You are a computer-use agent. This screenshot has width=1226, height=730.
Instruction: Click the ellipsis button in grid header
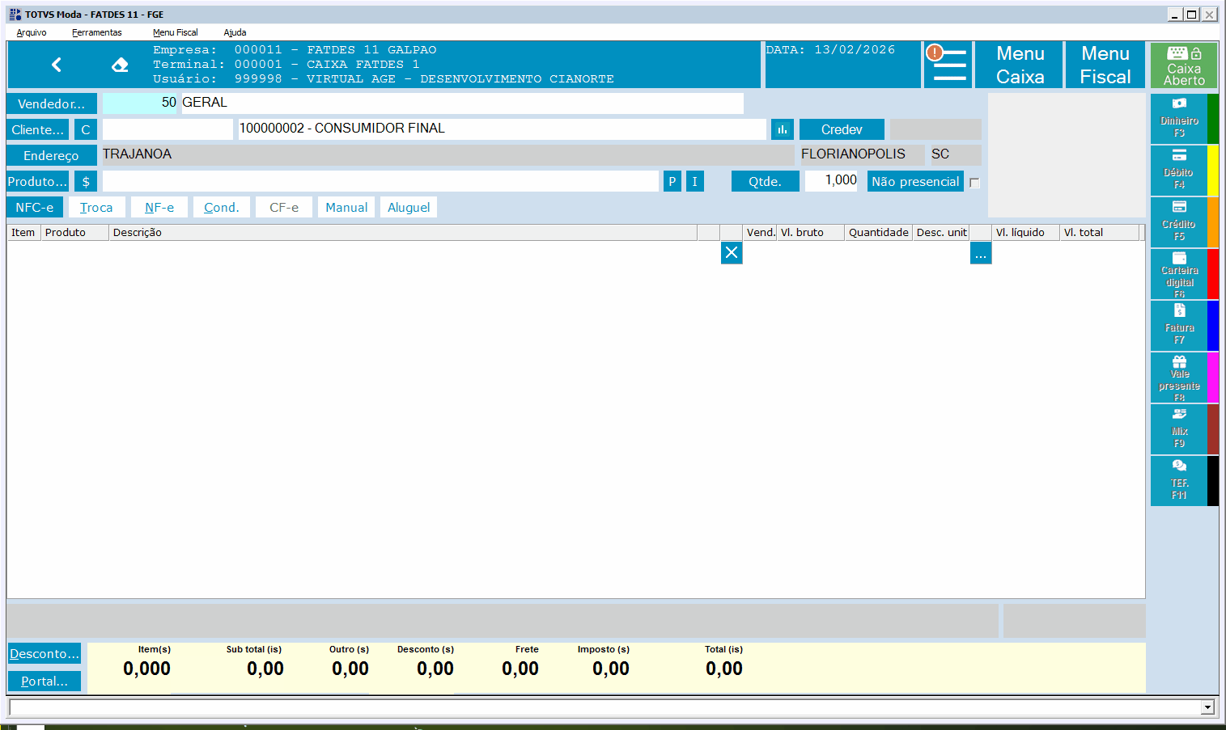click(x=981, y=253)
